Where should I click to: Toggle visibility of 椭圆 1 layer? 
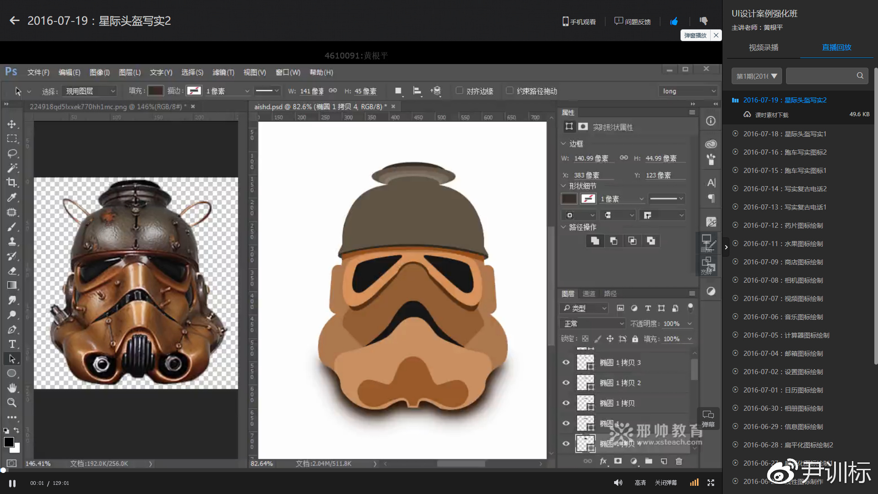[566, 423]
